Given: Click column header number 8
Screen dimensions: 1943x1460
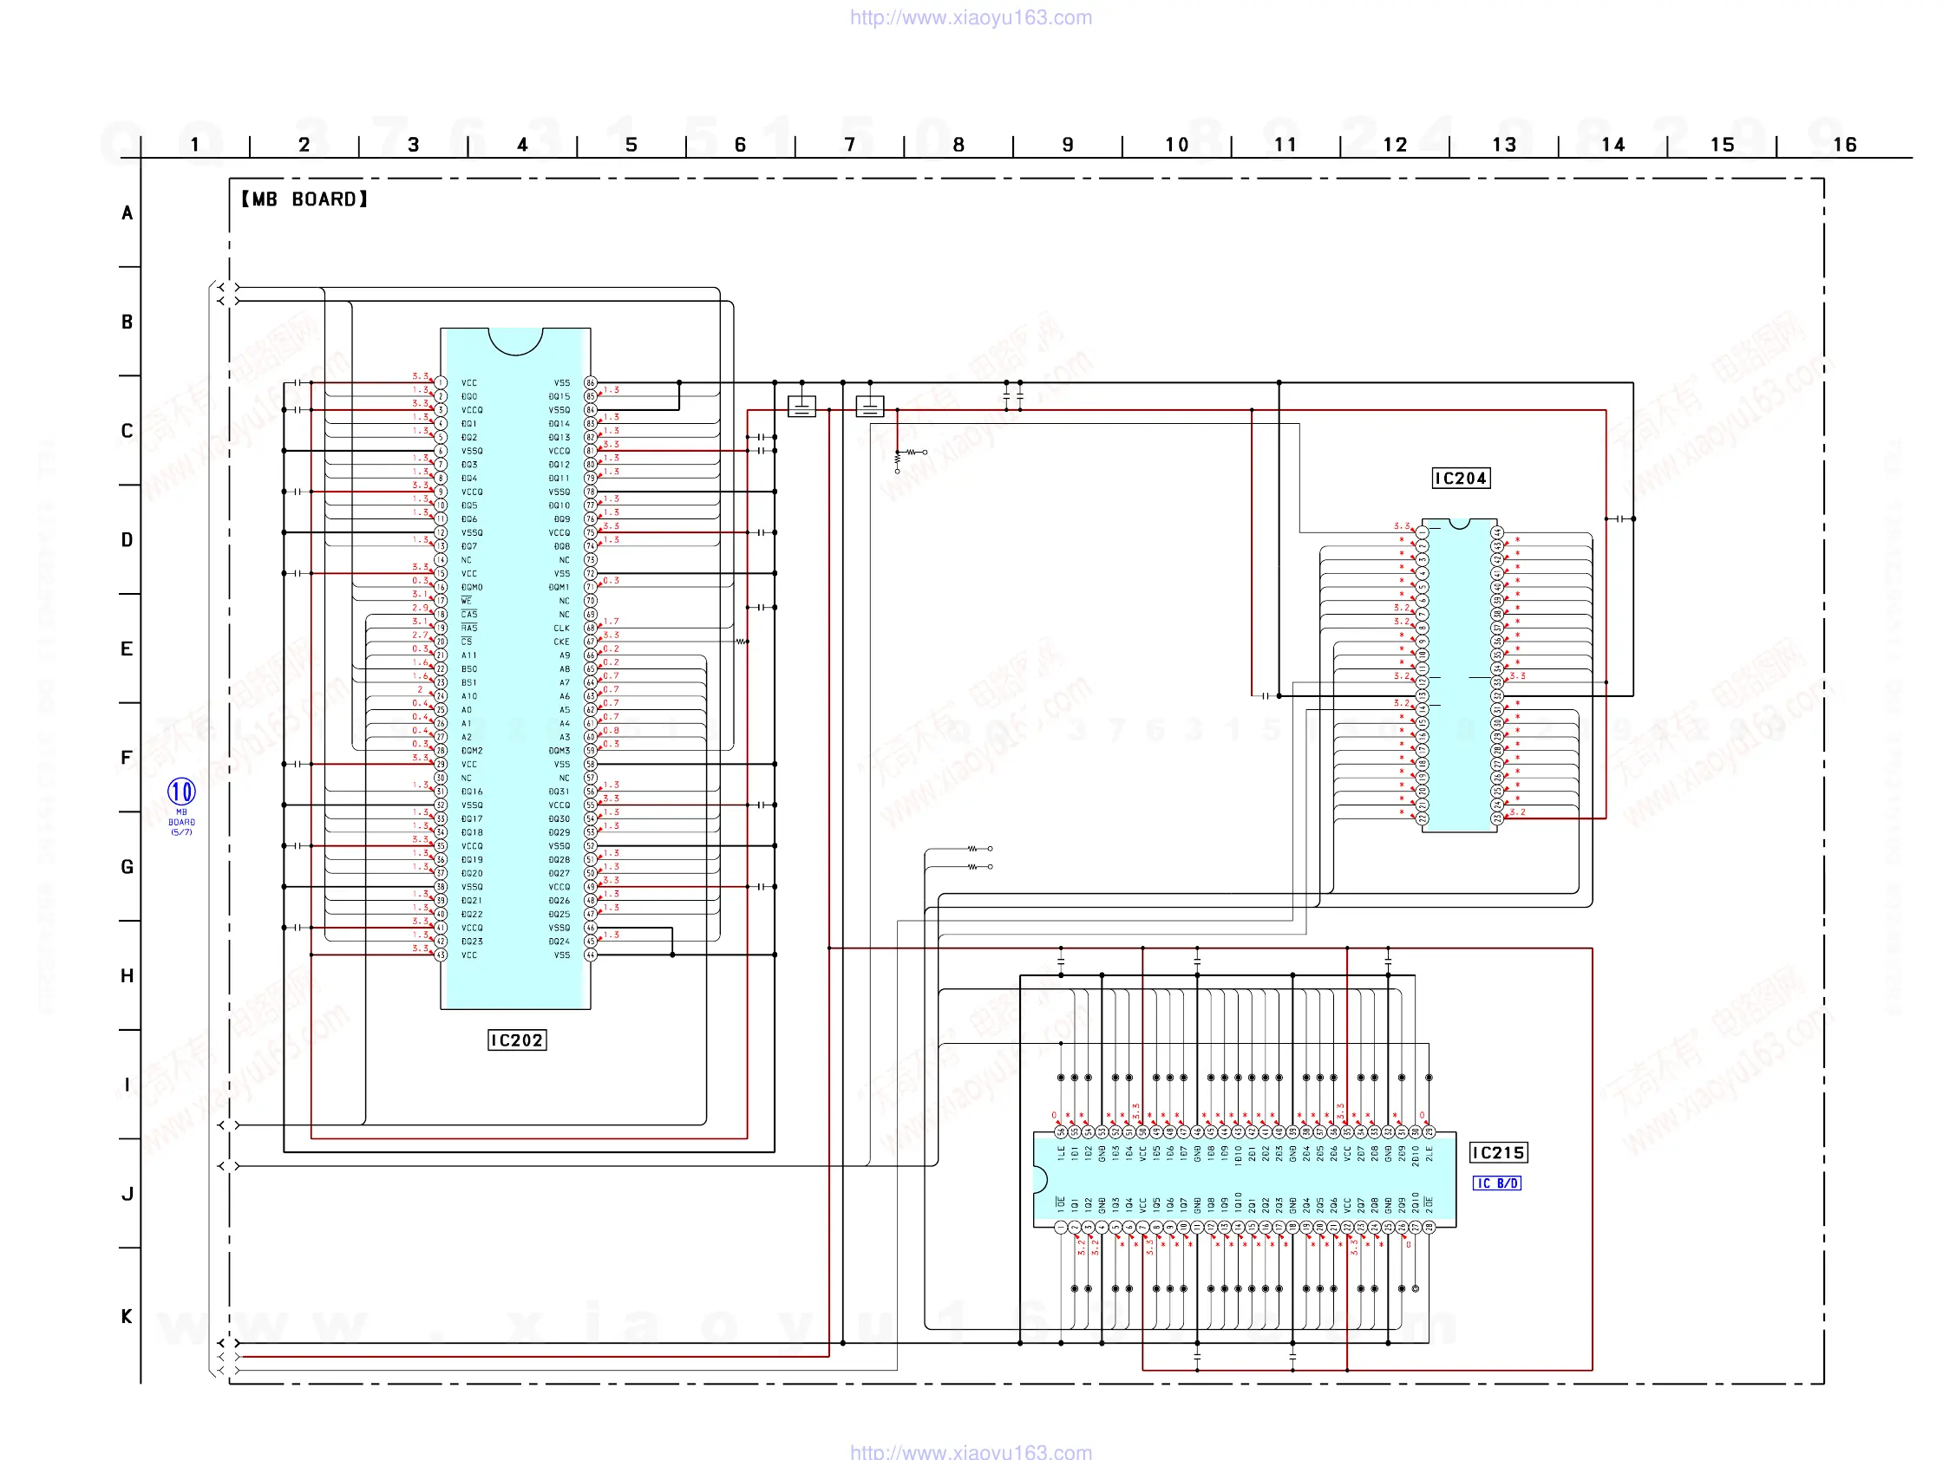Looking at the screenshot, I should point(958,145).
